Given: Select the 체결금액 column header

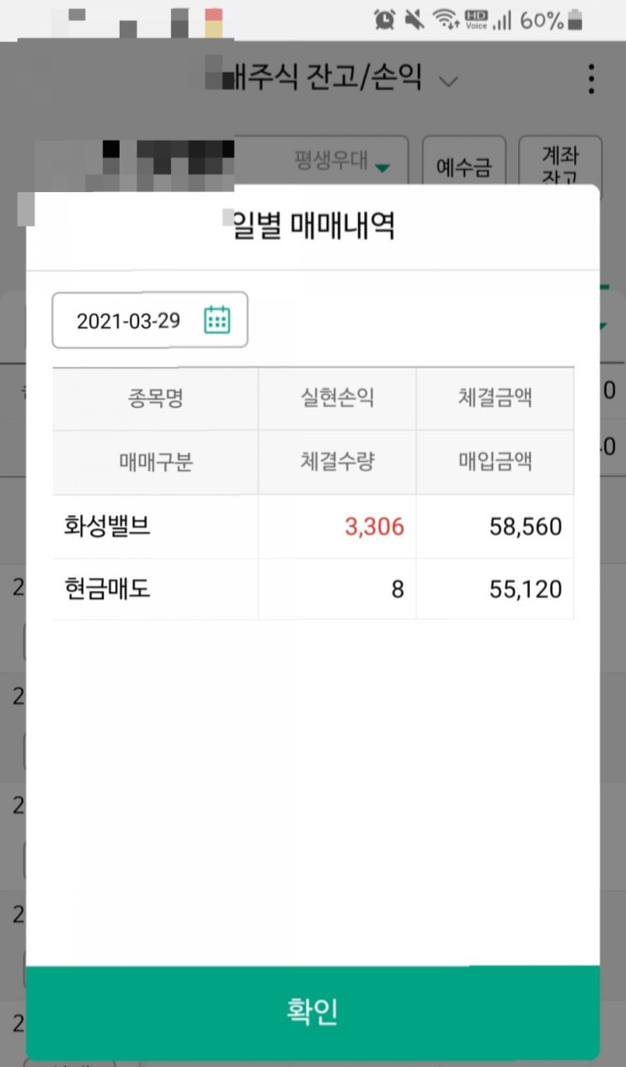Looking at the screenshot, I should coord(495,399).
